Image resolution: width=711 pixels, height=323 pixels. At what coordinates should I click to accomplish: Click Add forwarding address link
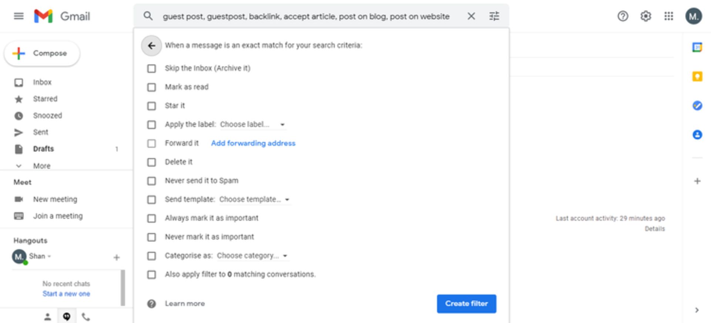pos(253,143)
